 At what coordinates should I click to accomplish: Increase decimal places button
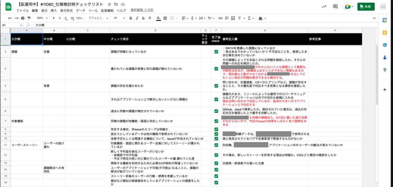click(72, 18)
